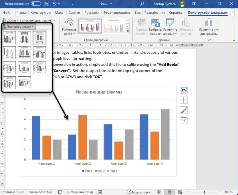Switch to the Макет tab
This screenshot has width=238, height=195.
click(60, 13)
